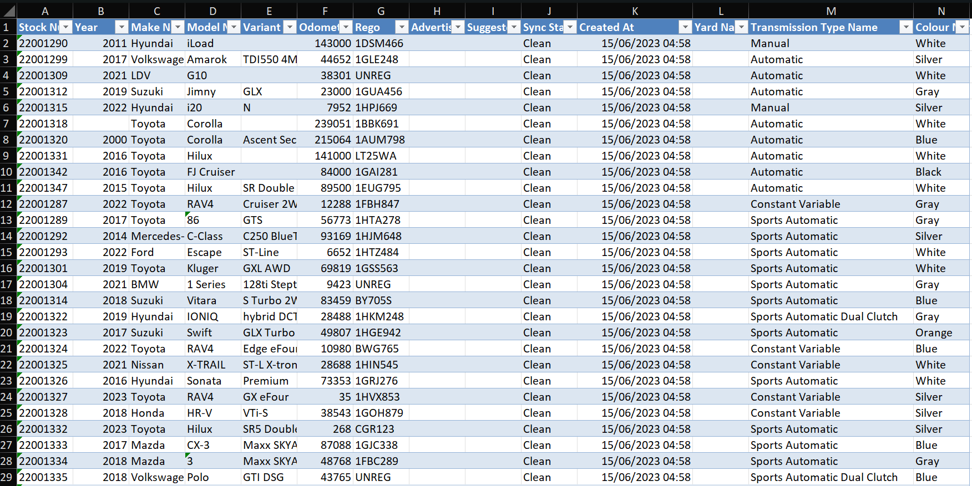Click the odometer value 239051

tap(325, 124)
